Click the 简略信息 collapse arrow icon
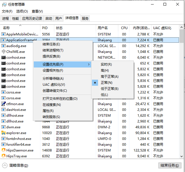This screenshot has height=172, width=185. (5, 165)
